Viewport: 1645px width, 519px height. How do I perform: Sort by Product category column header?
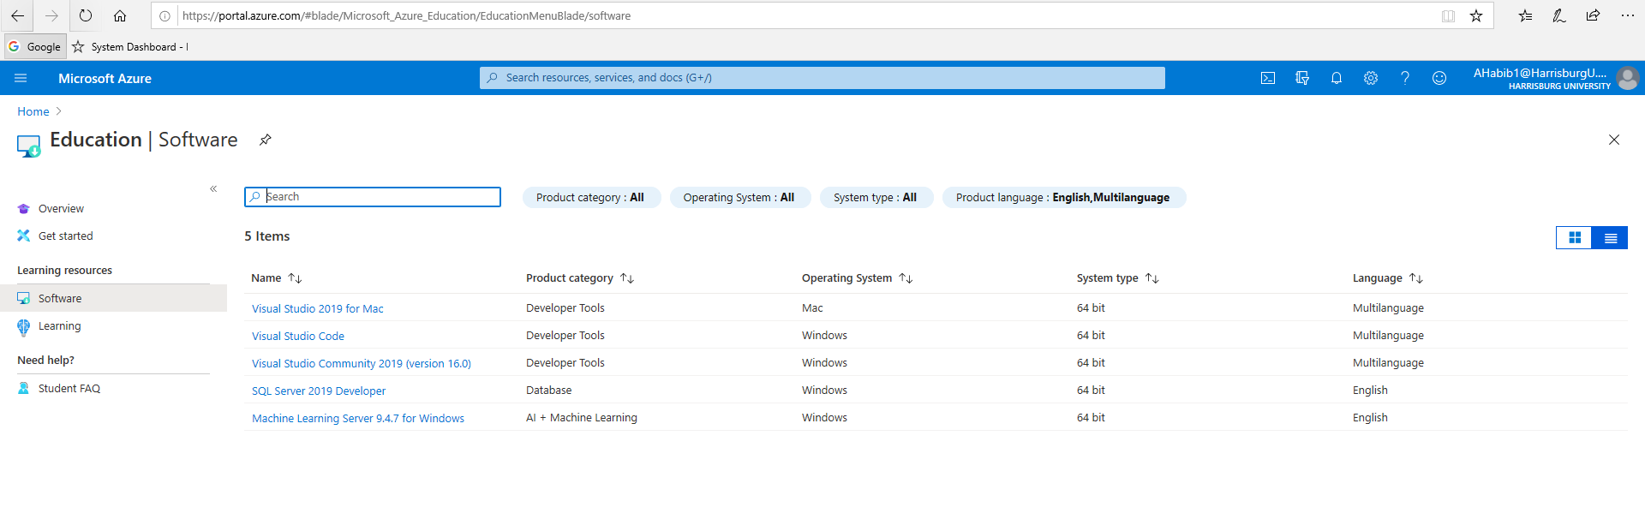[579, 277]
